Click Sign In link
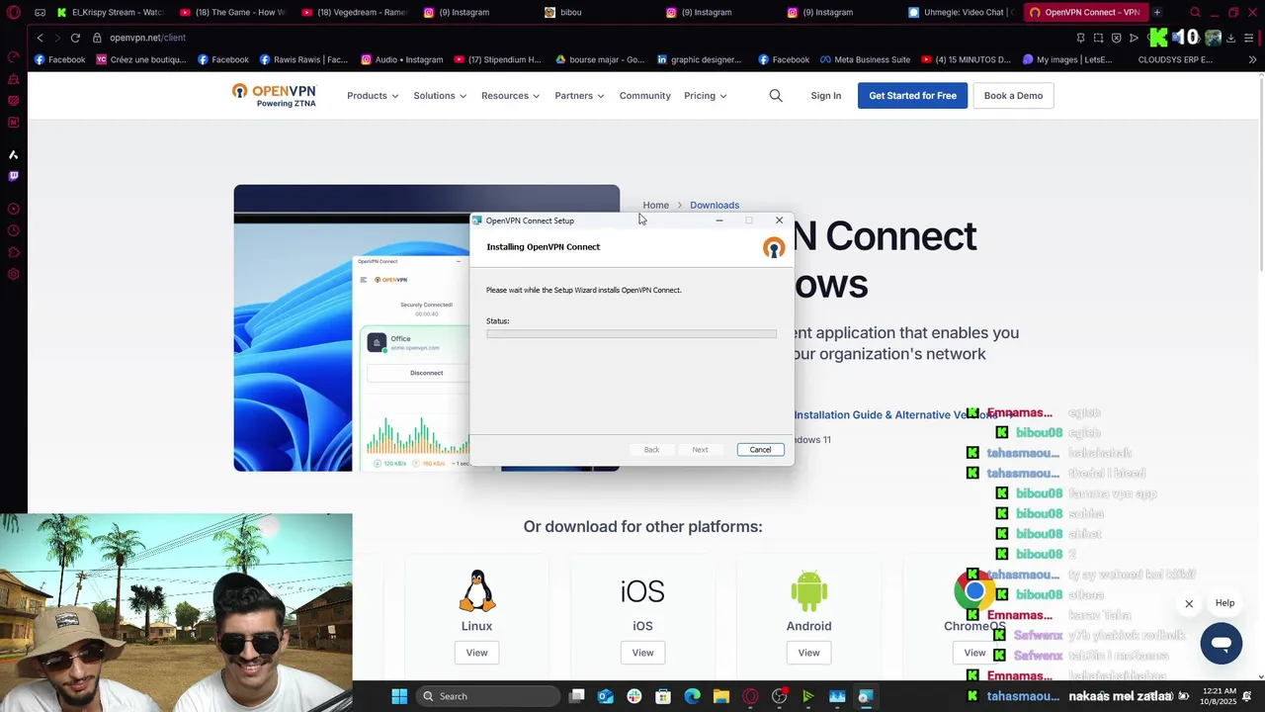 [x=825, y=96]
